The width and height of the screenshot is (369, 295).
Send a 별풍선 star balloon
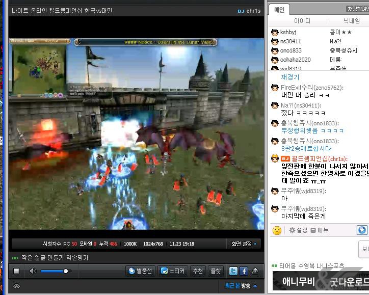click(141, 271)
